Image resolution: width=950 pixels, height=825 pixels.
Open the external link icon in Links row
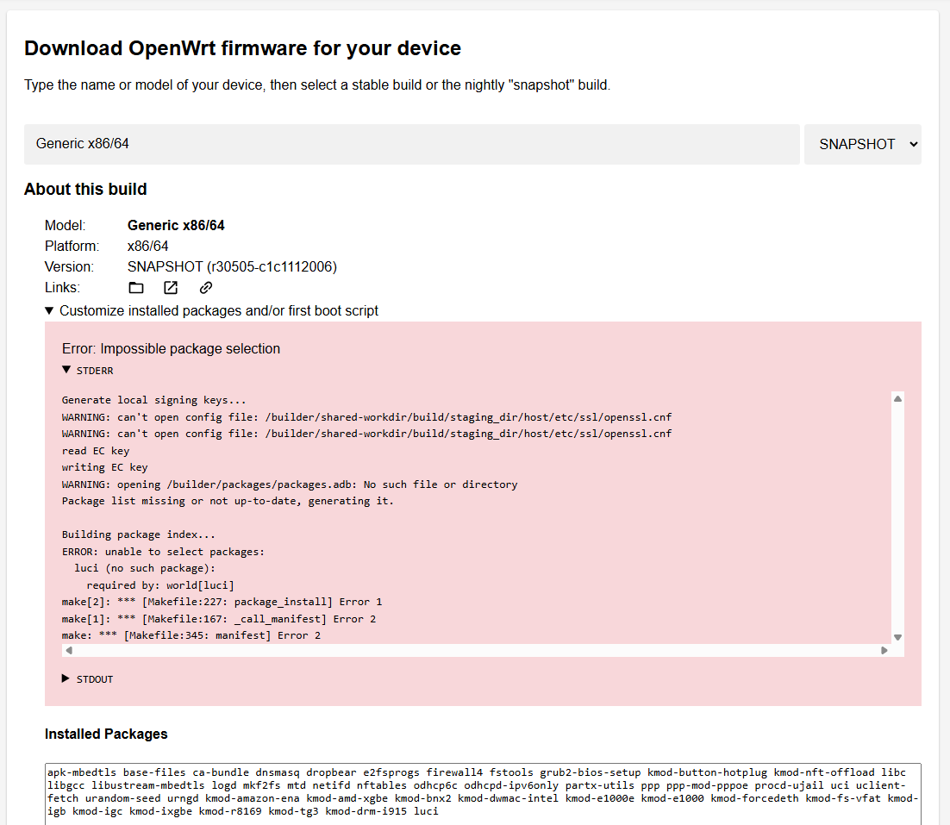pyautogui.click(x=171, y=288)
